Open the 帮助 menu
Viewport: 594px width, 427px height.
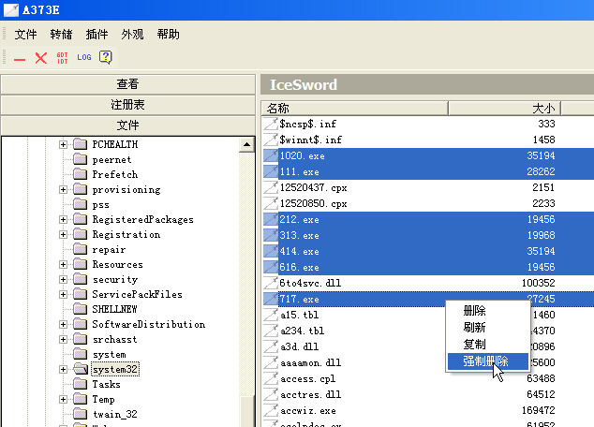tap(169, 35)
